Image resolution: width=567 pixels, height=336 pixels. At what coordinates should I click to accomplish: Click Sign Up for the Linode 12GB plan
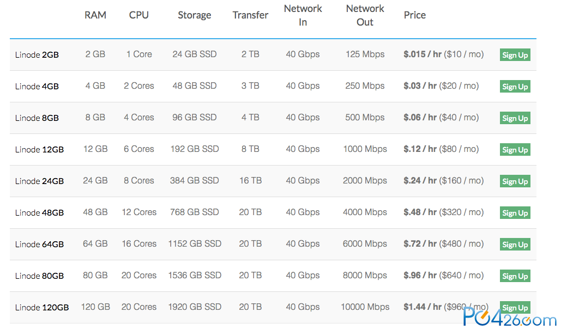(515, 150)
